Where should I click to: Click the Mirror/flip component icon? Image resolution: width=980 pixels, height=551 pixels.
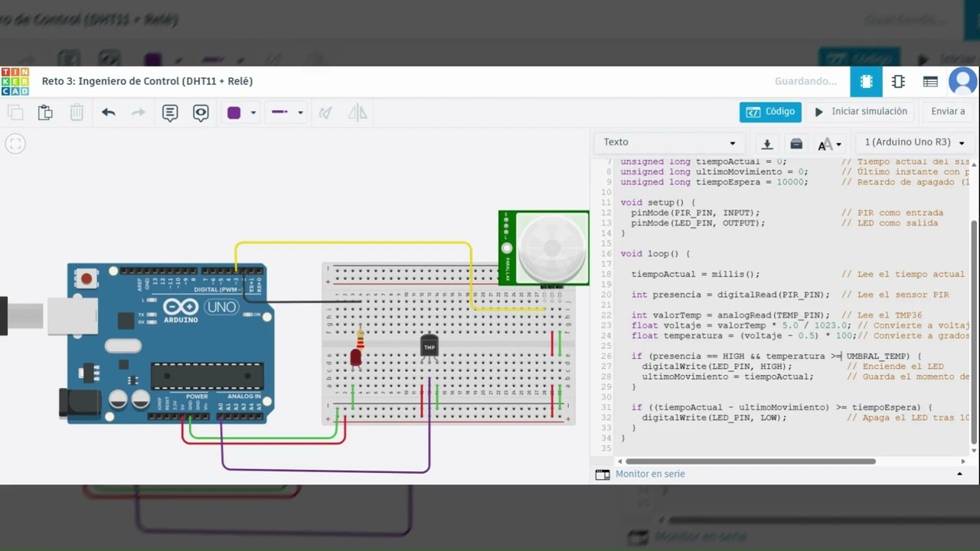tap(358, 112)
